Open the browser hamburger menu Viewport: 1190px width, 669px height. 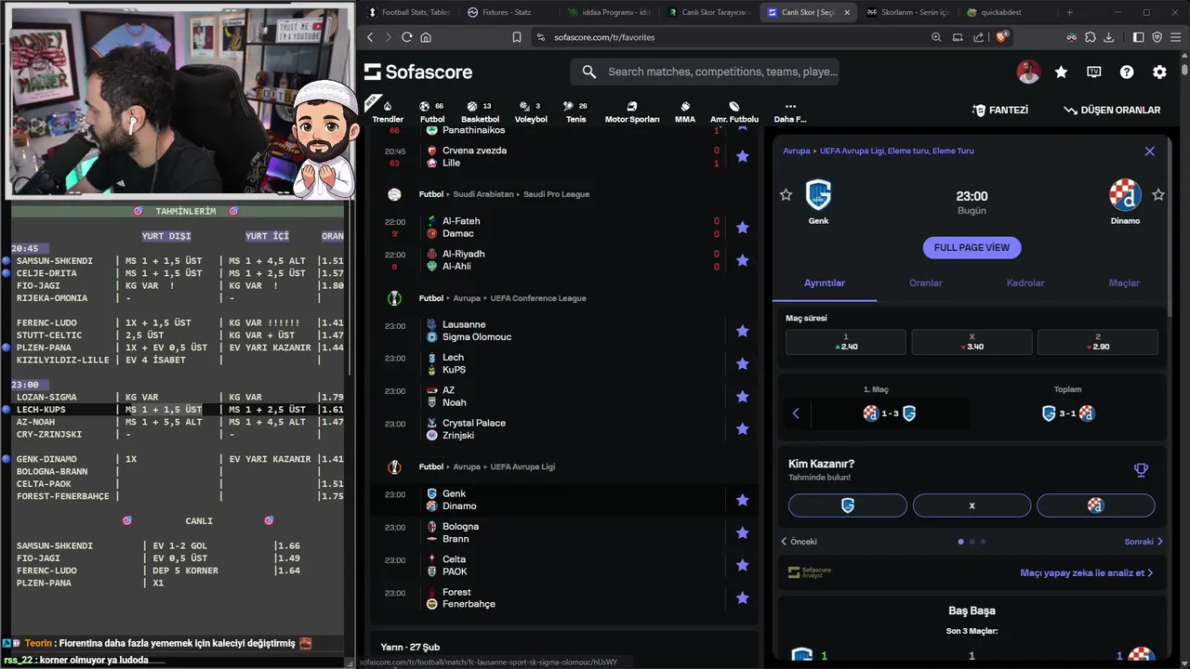[1175, 37]
